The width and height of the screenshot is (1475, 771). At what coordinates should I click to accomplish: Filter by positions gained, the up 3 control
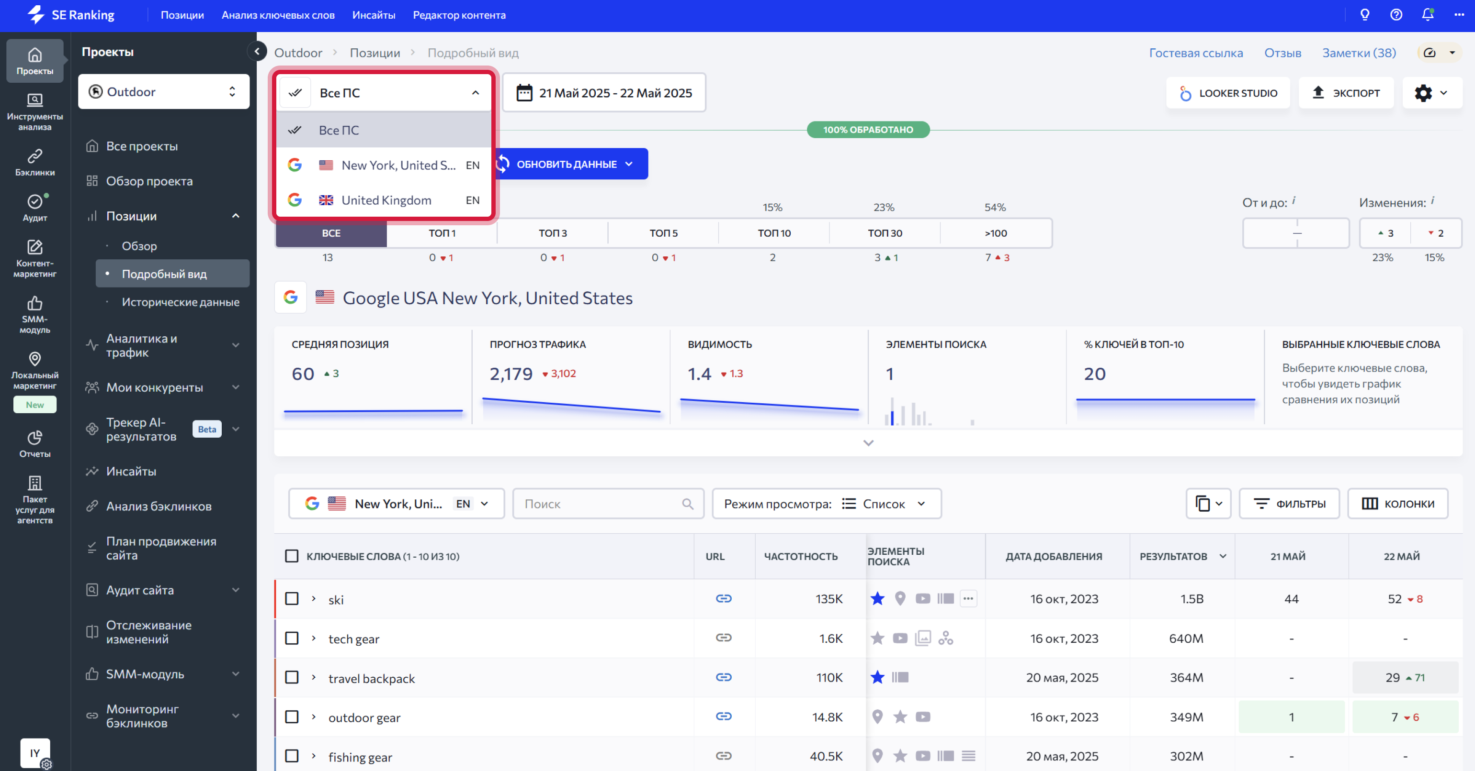pyautogui.click(x=1385, y=233)
